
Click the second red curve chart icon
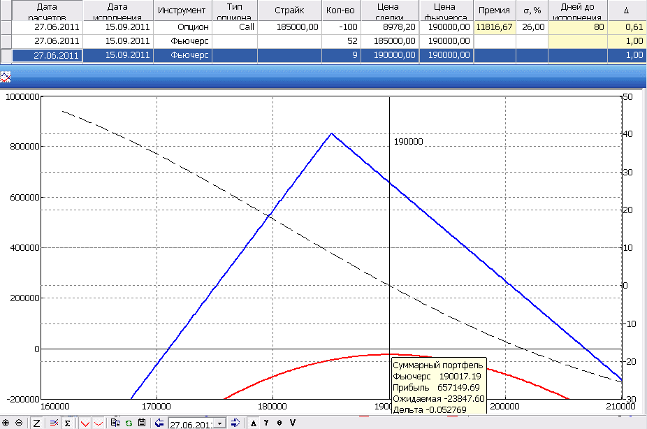tap(98, 423)
